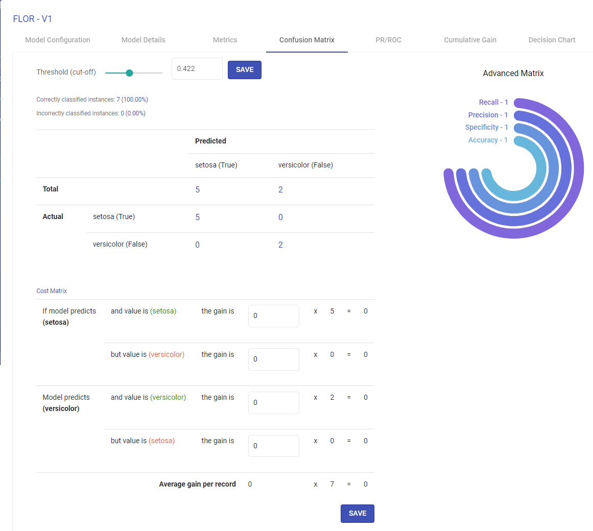Open the Decision Chart tab
This screenshot has width=593, height=531.
click(552, 40)
